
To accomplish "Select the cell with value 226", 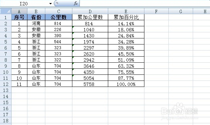I will click(x=59, y=30).
